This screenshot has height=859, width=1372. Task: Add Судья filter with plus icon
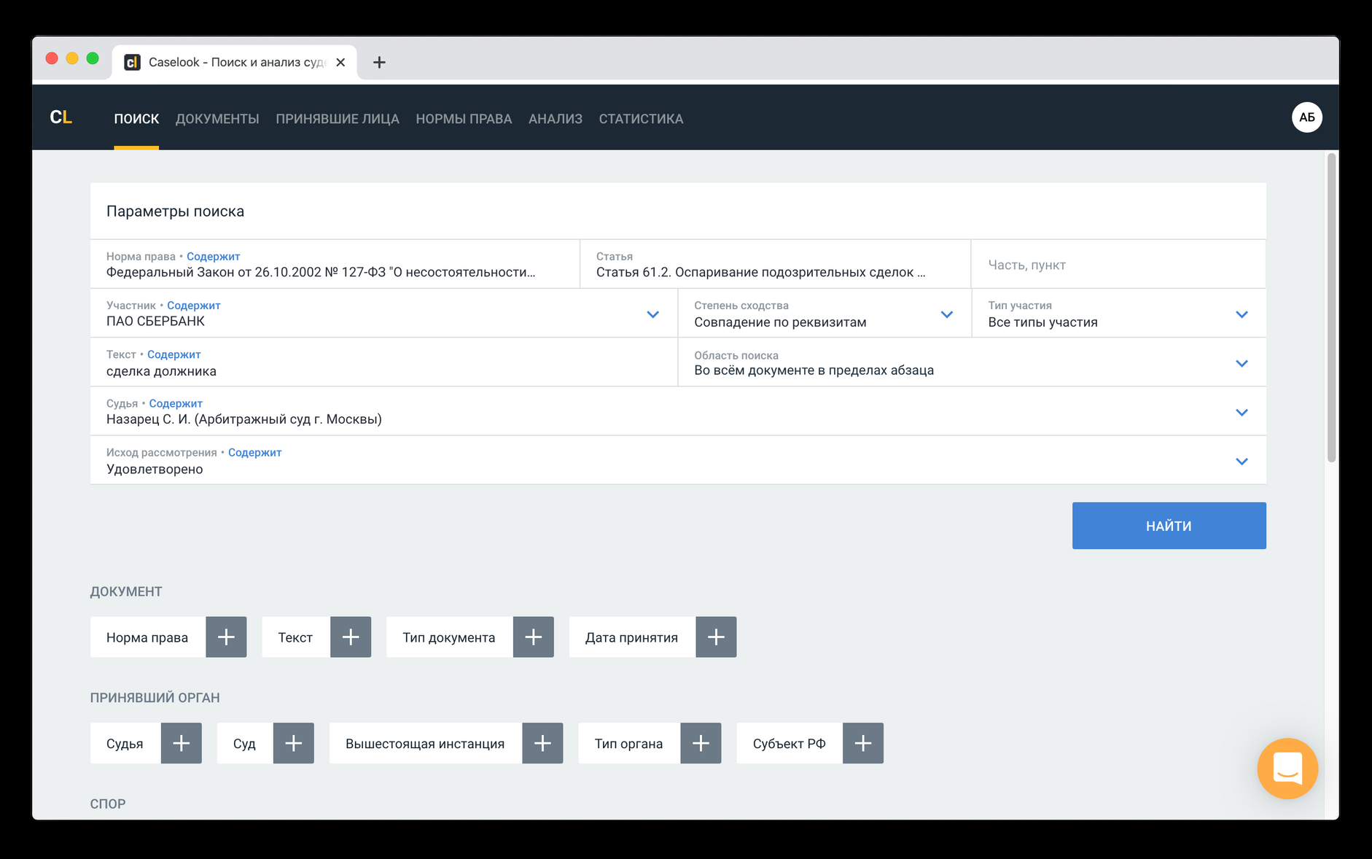click(182, 743)
